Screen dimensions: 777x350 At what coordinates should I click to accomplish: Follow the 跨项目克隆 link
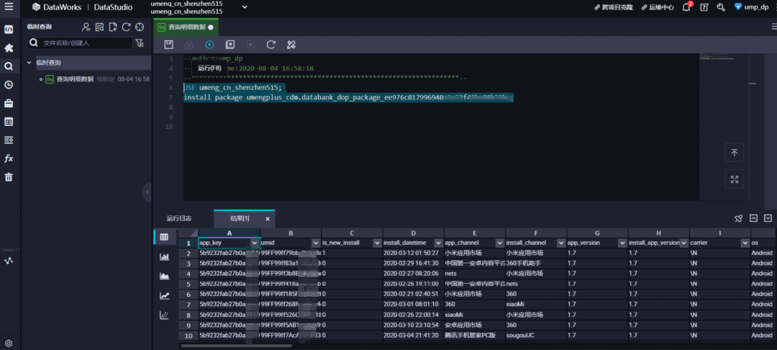(x=614, y=7)
